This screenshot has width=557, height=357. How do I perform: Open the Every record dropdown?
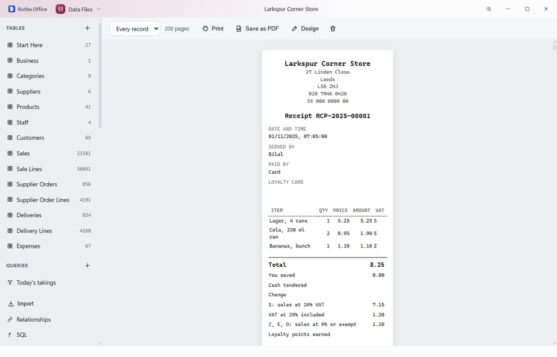coord(135,29)
